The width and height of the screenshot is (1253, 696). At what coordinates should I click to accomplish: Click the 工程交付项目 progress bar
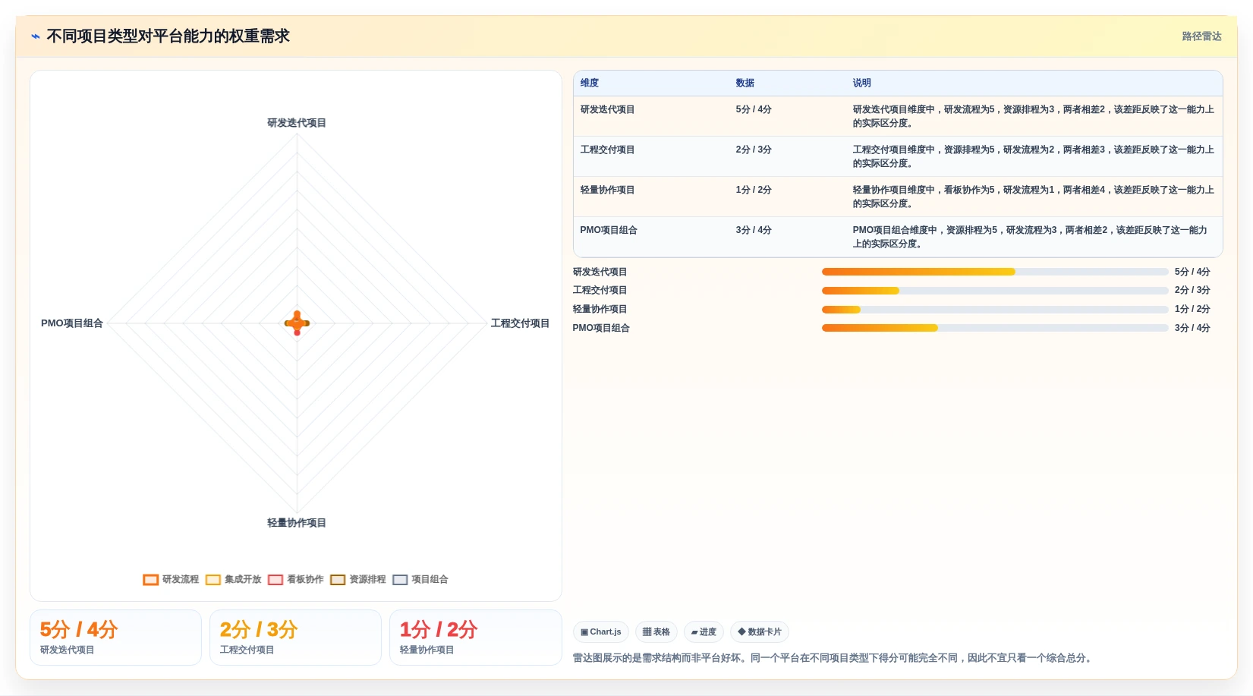(x=995, y=291)
